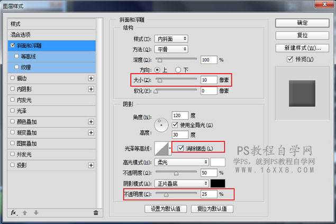This screenshot has height=224, width=336.
Task: Enable the 外发光 checkbox
Action: 12,154
